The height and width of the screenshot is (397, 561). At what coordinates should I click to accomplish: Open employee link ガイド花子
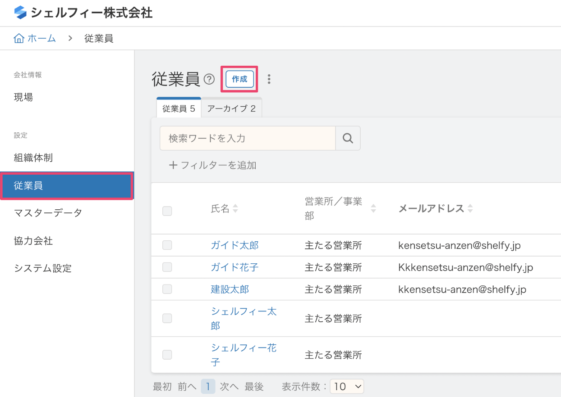click(x=235, y=267)
